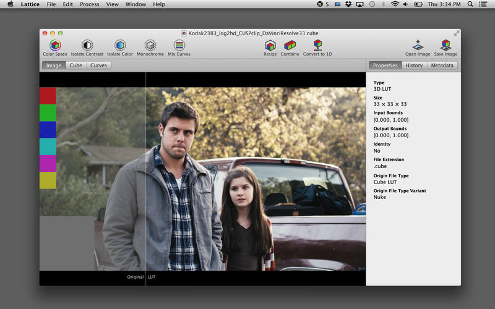
Task: Open the Metadata panel tab
Action: click(442, 65)
